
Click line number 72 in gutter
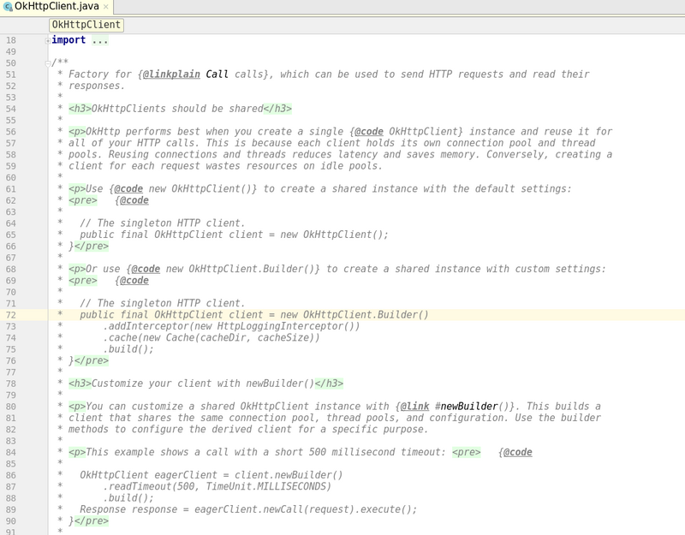[11, 315]
